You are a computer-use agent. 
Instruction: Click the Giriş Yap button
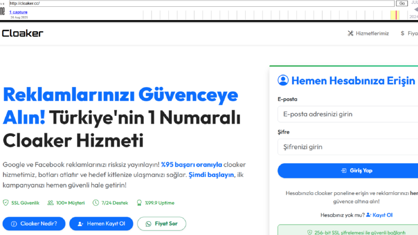pyautogui.click(x=347, y=171)
